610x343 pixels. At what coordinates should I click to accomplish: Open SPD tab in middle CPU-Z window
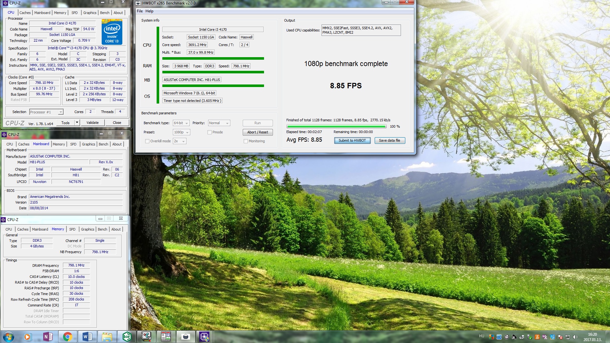pos(73,144)
